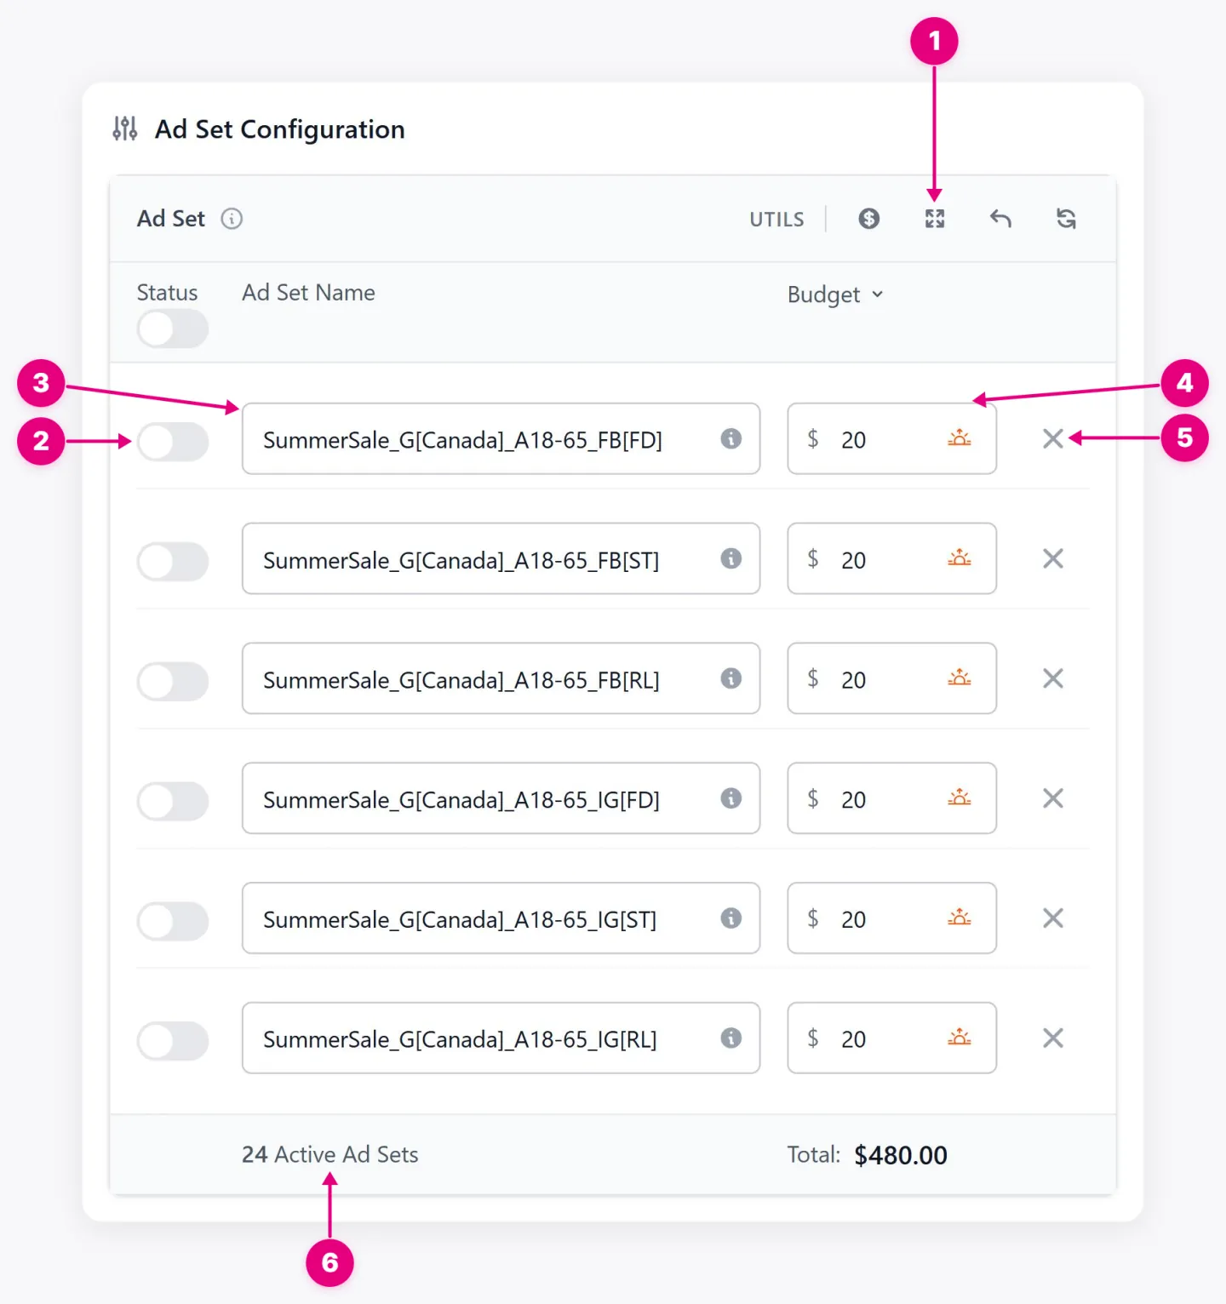Remove the SummerSale FB[ST] ad set row

1053,558
